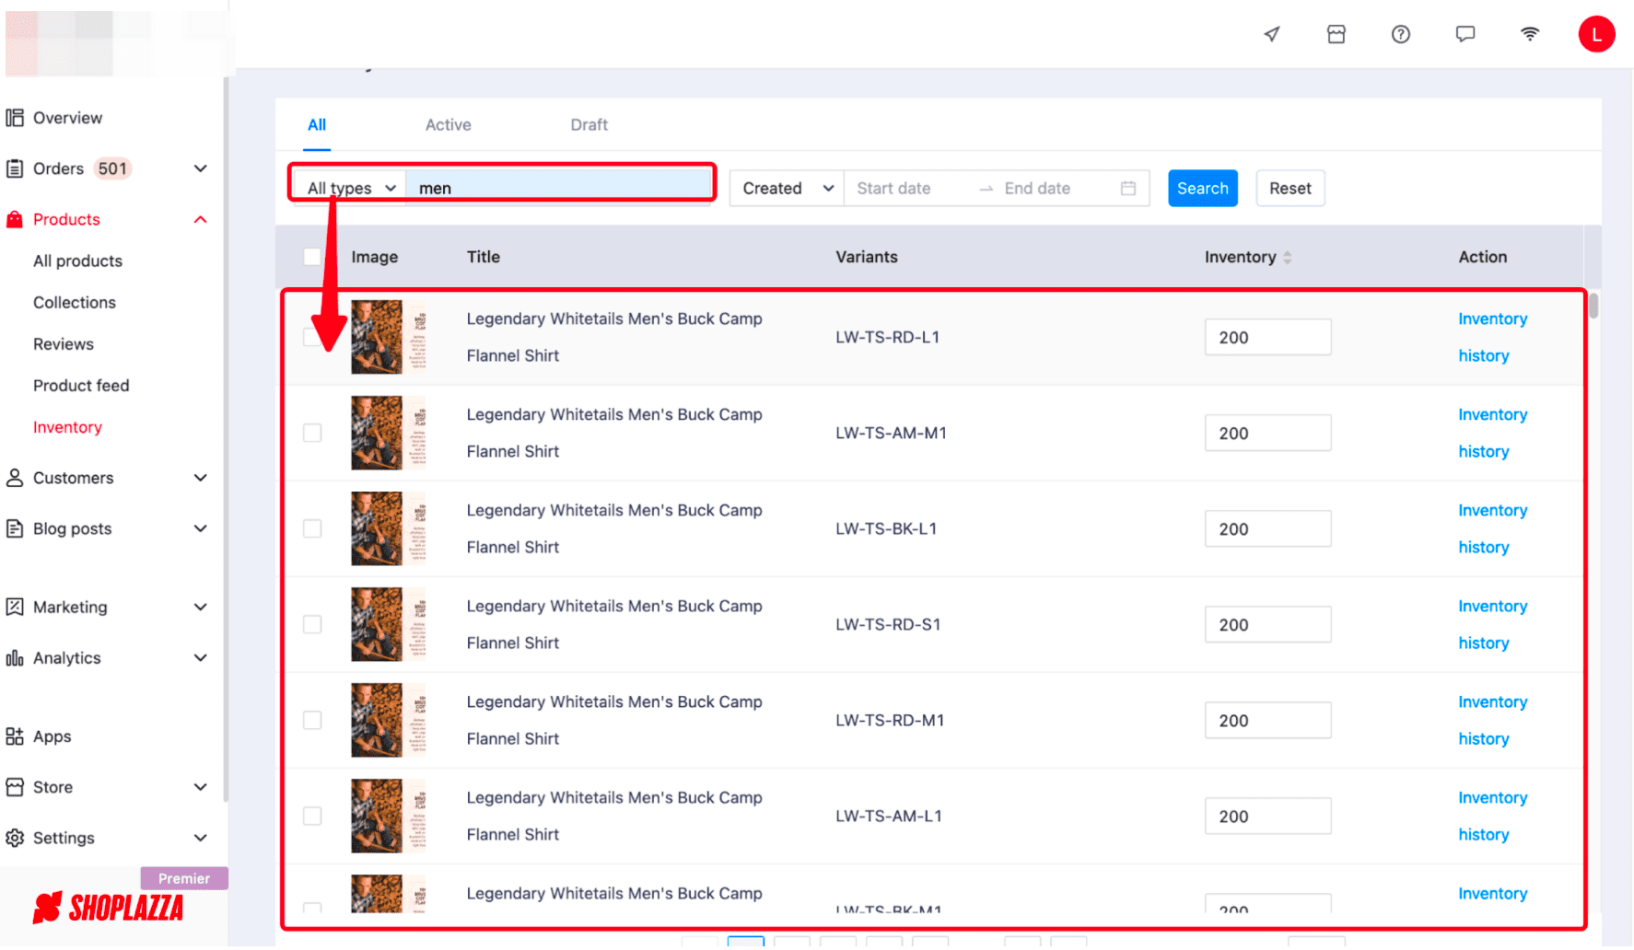
Task: Toggle the select-all header checkbox
Action: [312, 257]
